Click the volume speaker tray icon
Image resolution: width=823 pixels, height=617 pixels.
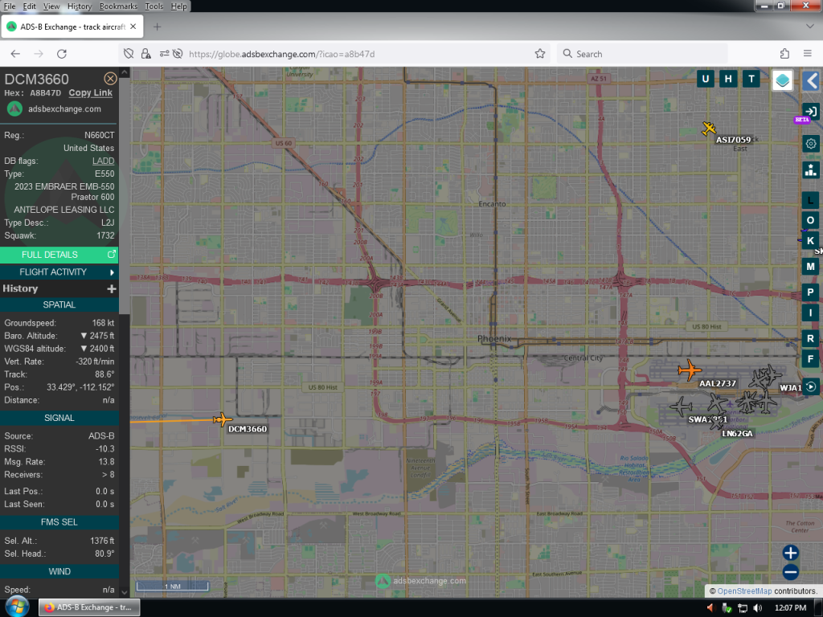pos(757,608)
